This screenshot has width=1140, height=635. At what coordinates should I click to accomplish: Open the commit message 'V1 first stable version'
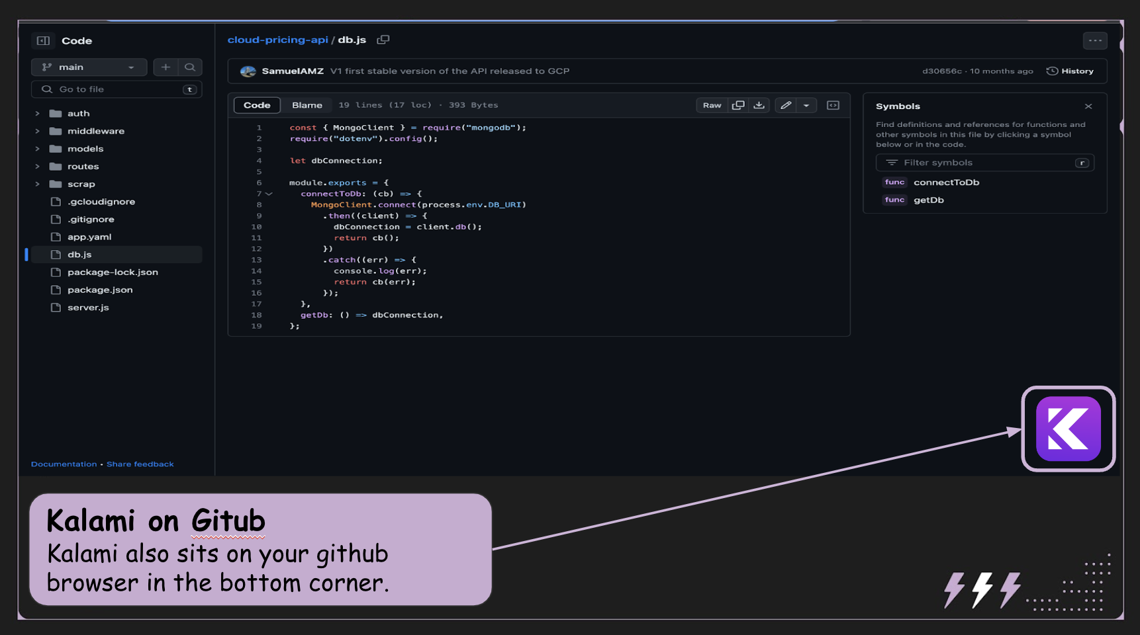tap(450, 71)
